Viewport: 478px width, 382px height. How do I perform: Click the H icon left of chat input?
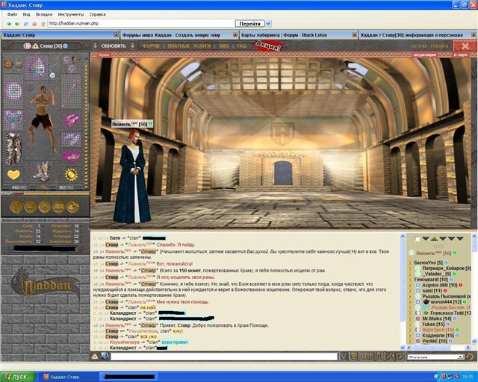tap(105, 356)
